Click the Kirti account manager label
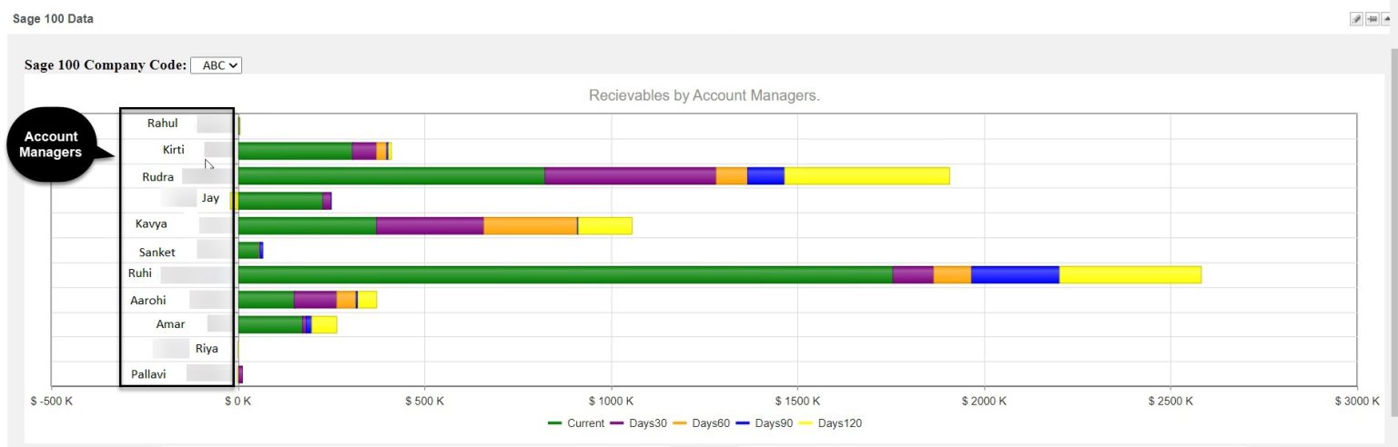Viewport: 1398px width, 447px height. (x=173, y=150)
